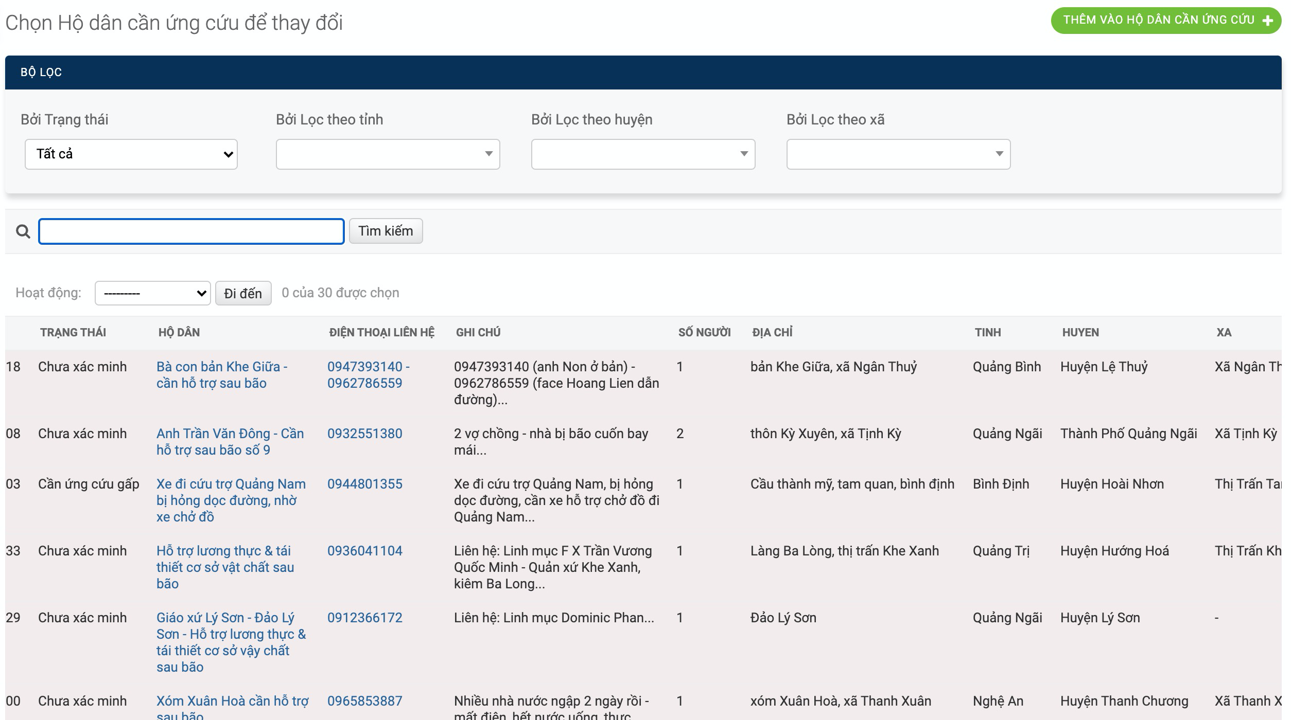1291x720 pixels.
Task: Click 'Xã Tịnh Kỳ' commune cell
Action: tap(1246, 434)
